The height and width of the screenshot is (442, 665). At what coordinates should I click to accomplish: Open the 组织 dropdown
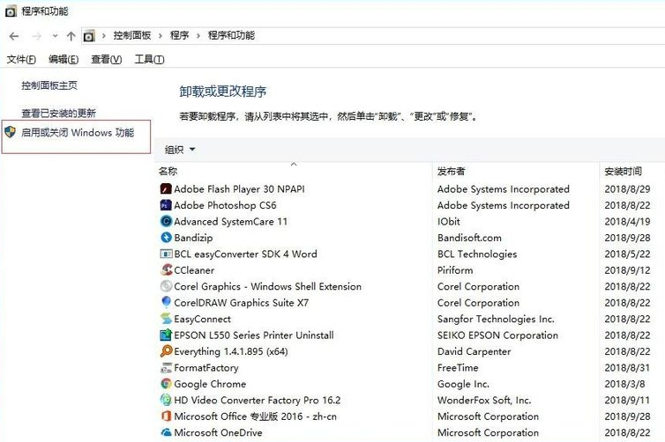[x=180, y=150]
